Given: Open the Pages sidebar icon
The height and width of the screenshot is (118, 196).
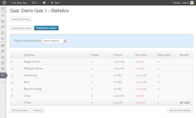Looking at the screenshot, I should [3, 33].
